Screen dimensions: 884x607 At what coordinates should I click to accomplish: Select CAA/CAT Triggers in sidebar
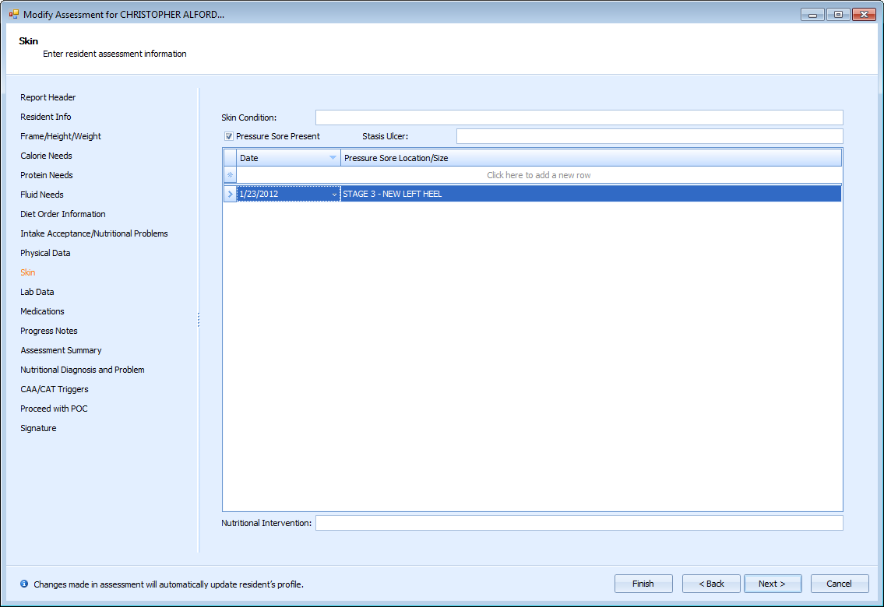click(54, 389)
